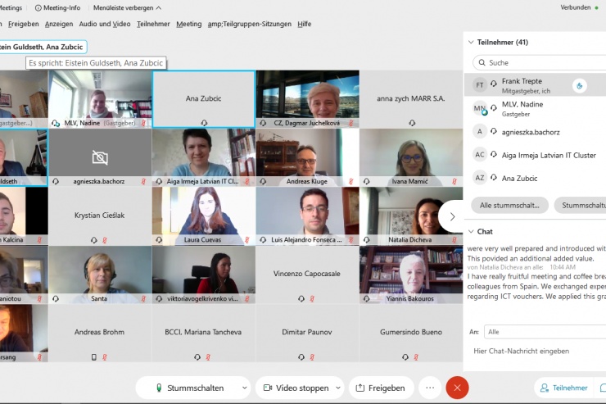Click the MLV, Nadine video tile
606x404 pixels.
pyautogui.click(x=100, y=99)
